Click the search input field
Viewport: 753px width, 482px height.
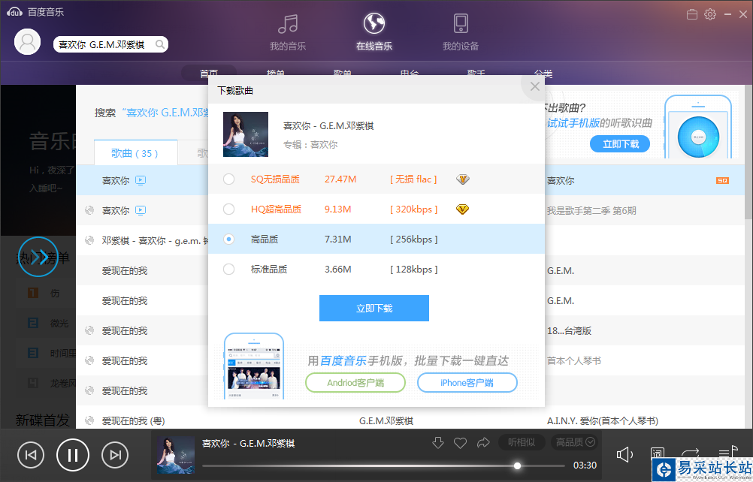(x=106, y=44)
